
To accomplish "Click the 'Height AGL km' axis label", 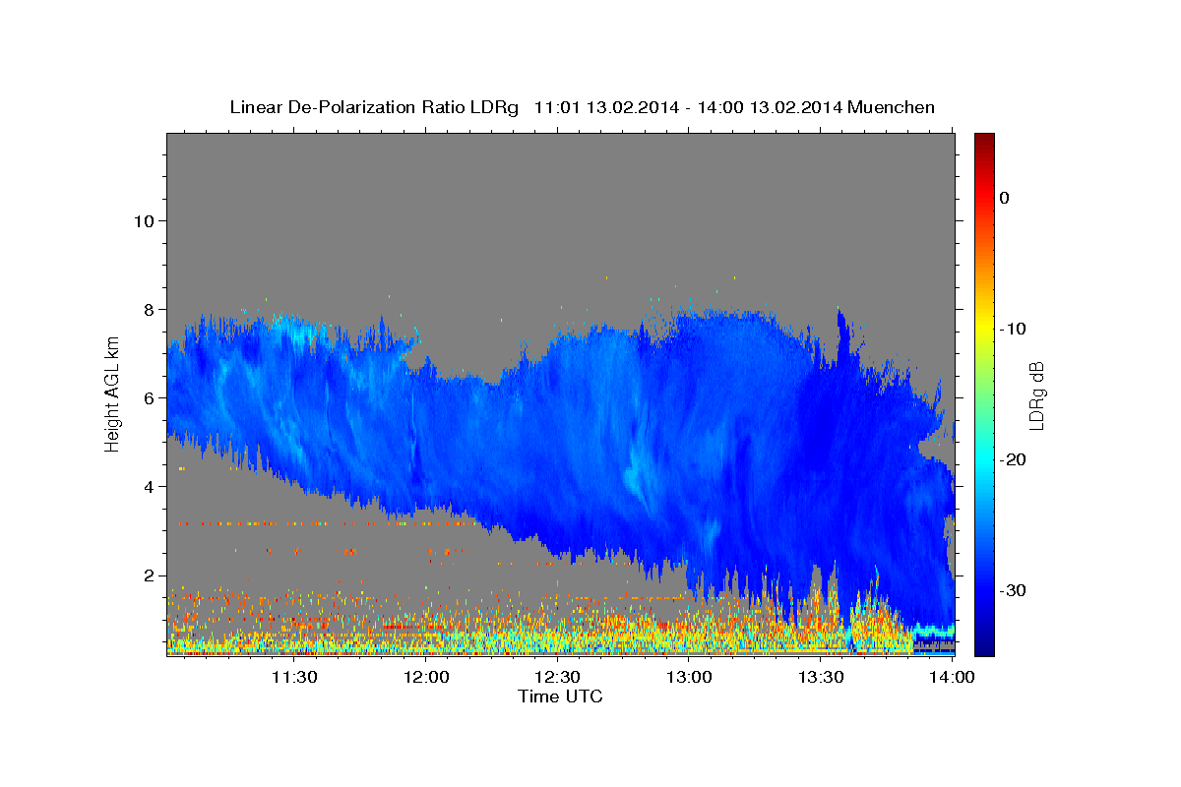I will [x=112, y=394].
